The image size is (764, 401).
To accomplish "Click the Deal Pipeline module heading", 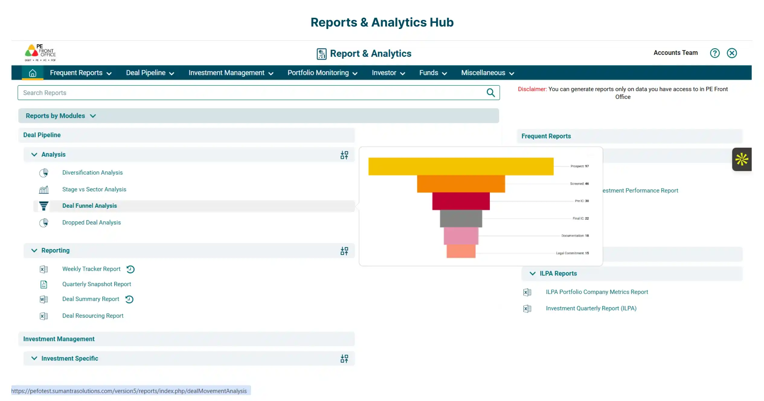I will coord(42,135).
